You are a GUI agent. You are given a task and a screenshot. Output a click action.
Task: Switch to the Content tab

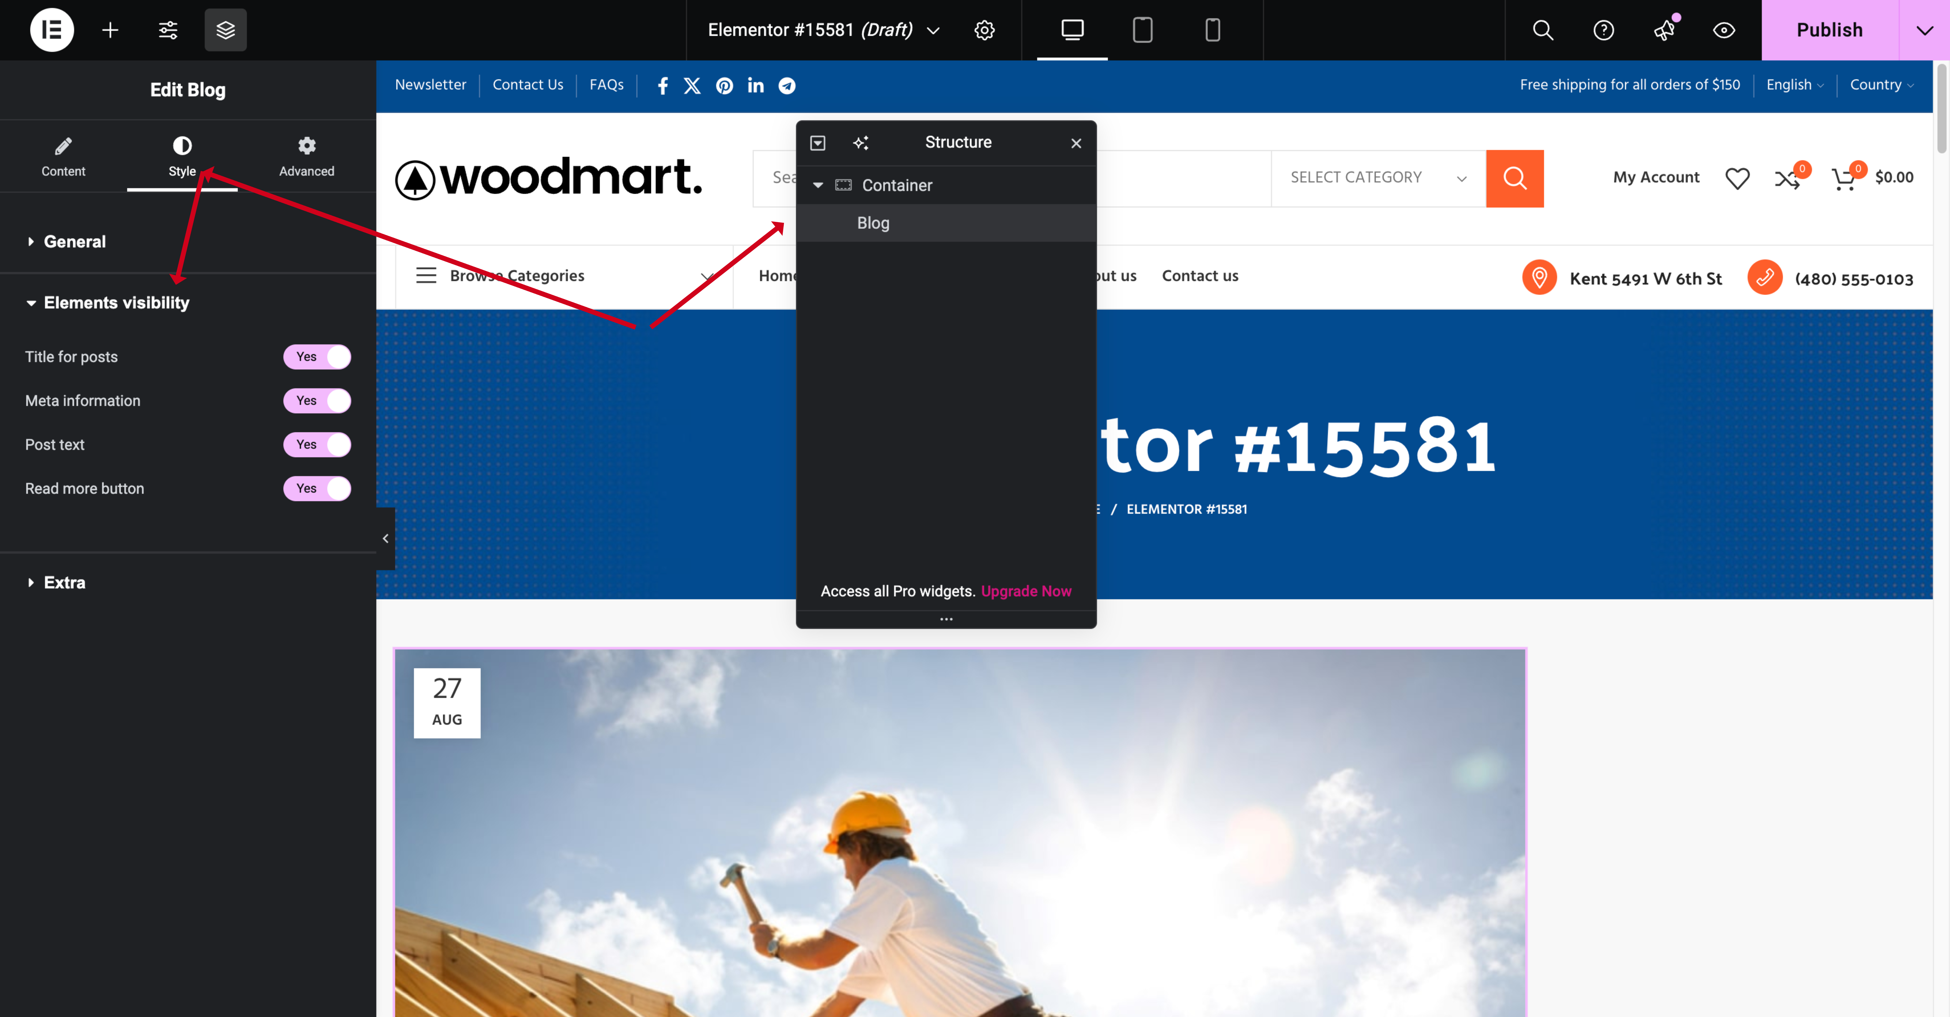63,157
